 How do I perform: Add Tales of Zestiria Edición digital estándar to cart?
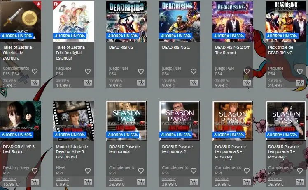[x=88, y=83]
